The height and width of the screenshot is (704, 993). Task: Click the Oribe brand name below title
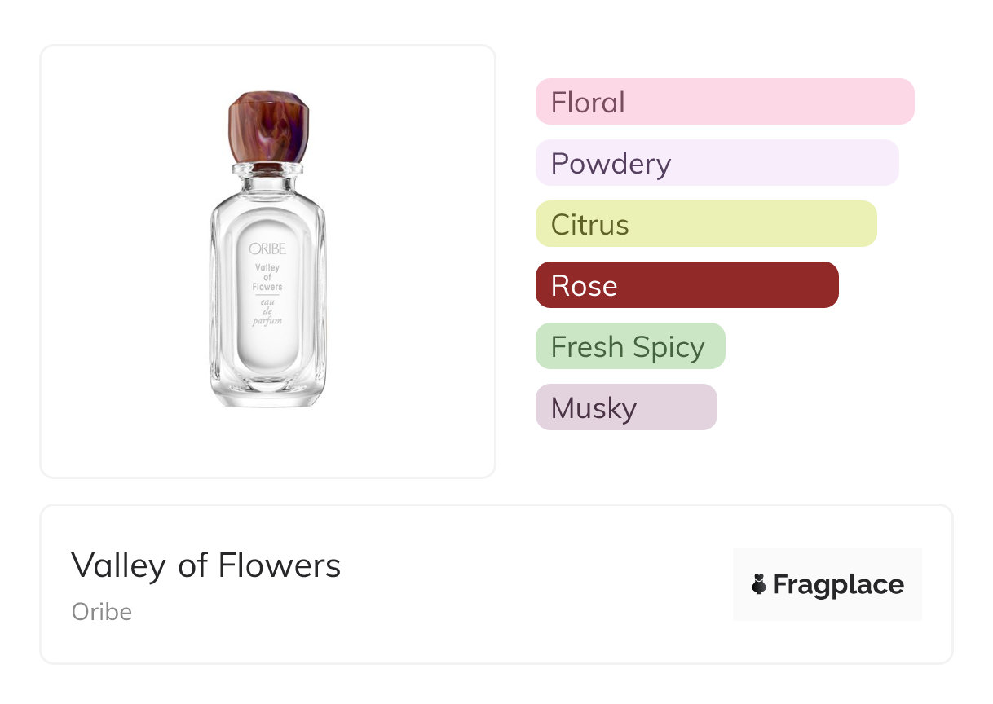click(x=102, y=612)
